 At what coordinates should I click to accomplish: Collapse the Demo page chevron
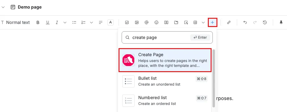(x=3, y=7)
